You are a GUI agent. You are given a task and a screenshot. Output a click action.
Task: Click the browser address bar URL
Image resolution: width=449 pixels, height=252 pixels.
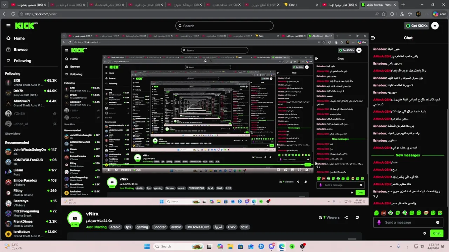pyautogui.click(x=40, y=14)
